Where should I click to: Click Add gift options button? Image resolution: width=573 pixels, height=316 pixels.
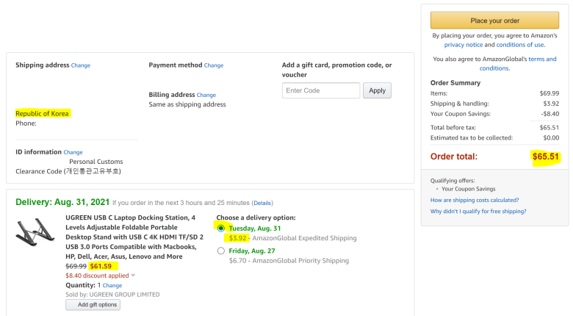click(93, 305)
